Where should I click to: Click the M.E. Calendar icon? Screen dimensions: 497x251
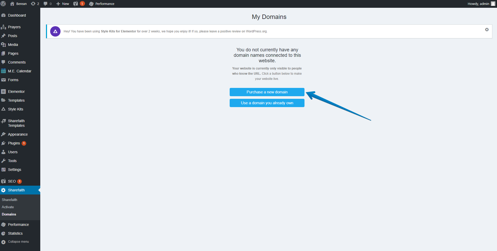coord(3,71)
